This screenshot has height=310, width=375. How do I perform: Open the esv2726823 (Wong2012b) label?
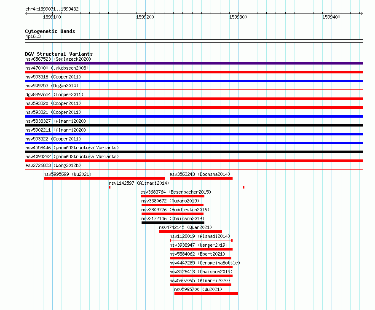53,165
